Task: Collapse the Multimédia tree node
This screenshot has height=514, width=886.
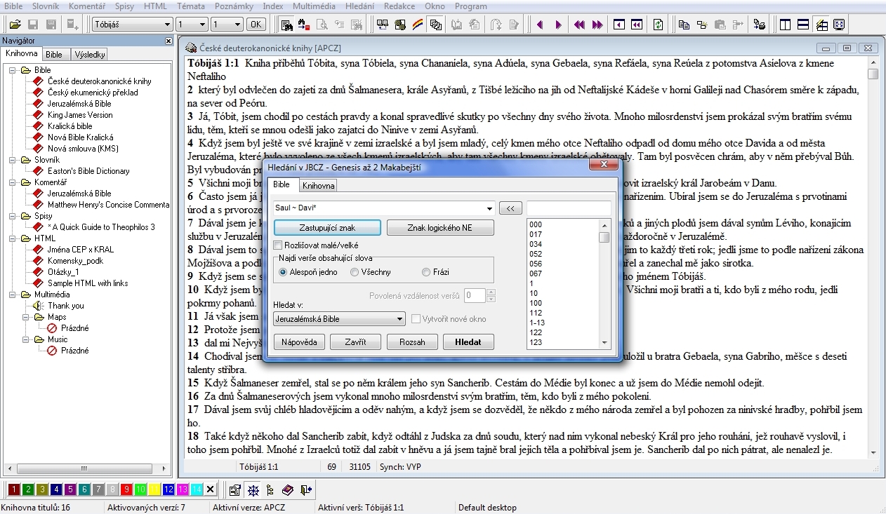Action: pos(13,295)
